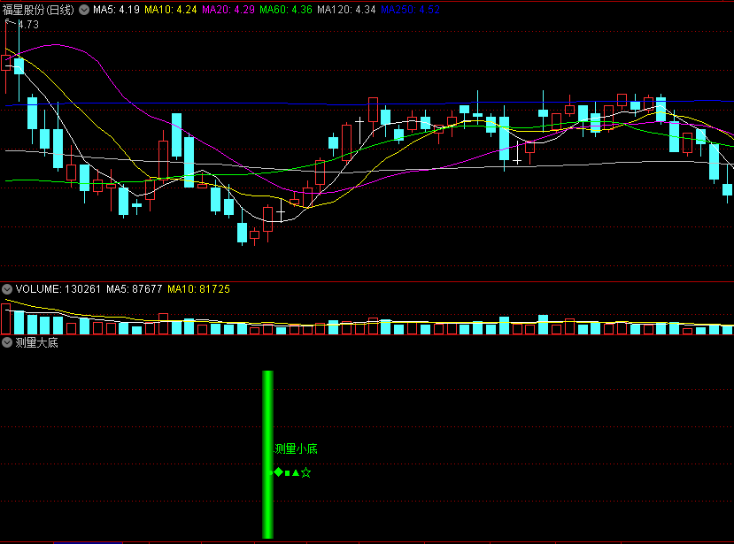734x544 pixels.
Task: Click the MA20: 4.29 label
Action: tap(228, 10)
